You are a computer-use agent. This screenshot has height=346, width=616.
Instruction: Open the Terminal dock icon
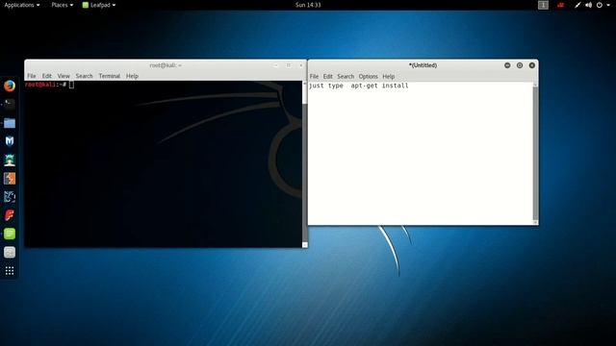(10, 104)
